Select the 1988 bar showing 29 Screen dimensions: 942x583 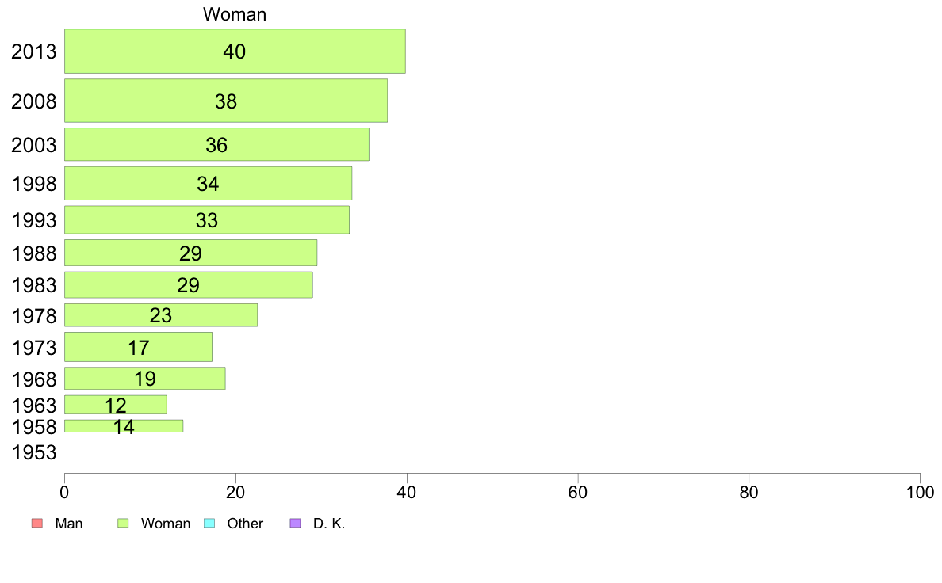point(190,253)
